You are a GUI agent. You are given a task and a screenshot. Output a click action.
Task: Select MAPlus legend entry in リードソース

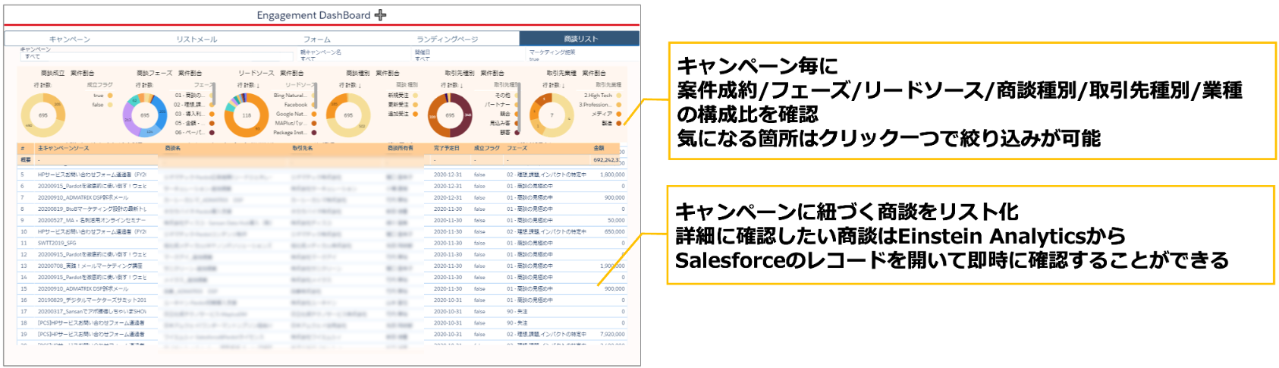[296, 123]
